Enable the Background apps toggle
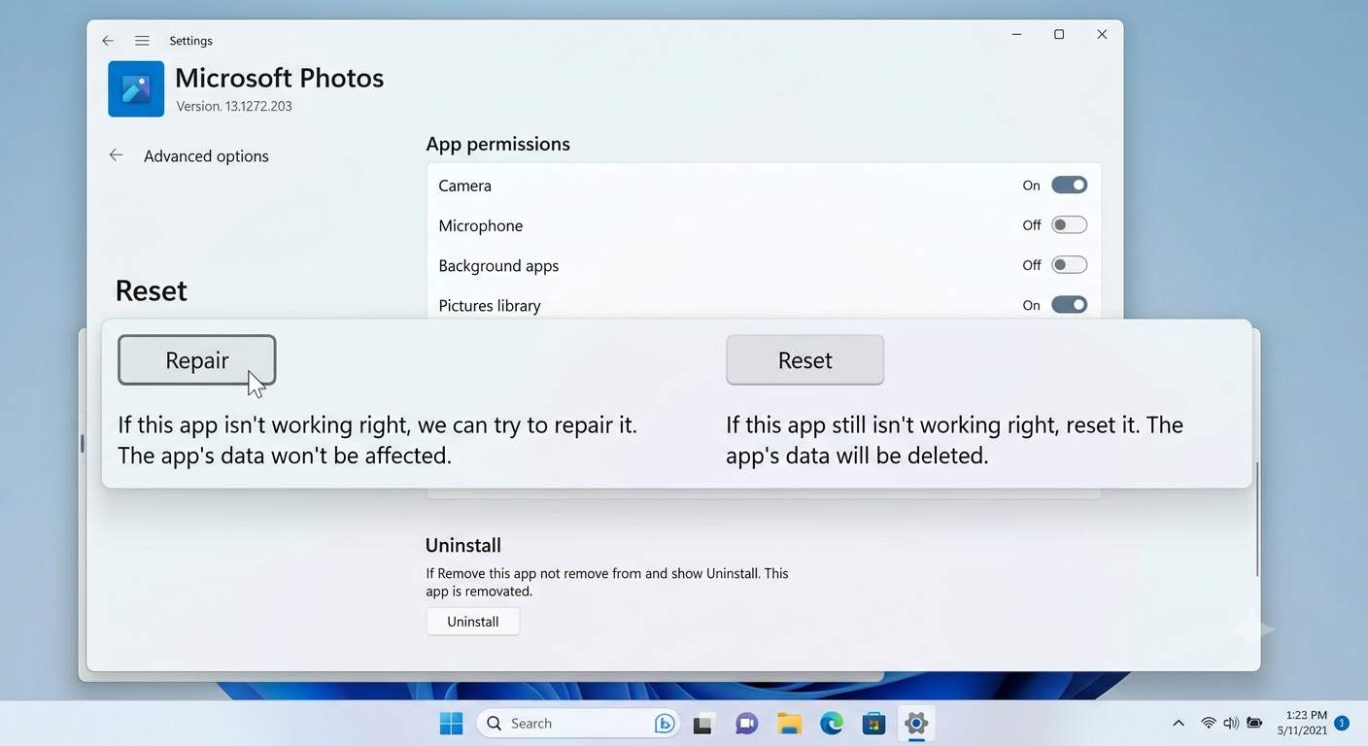The image size is (1368, 746). (x=1069, y=265)
